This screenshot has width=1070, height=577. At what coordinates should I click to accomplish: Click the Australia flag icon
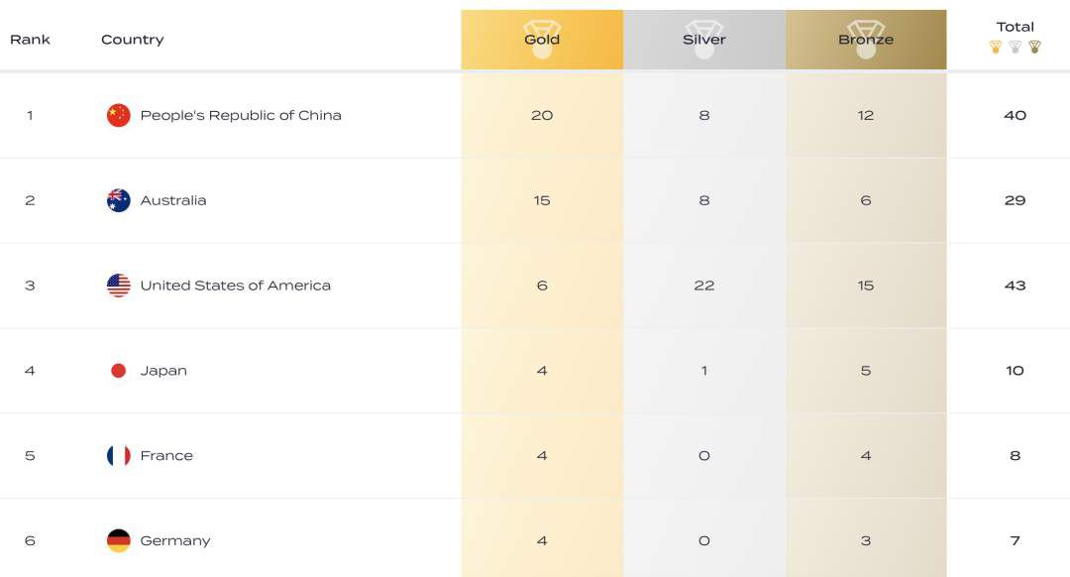click(119, 200)
